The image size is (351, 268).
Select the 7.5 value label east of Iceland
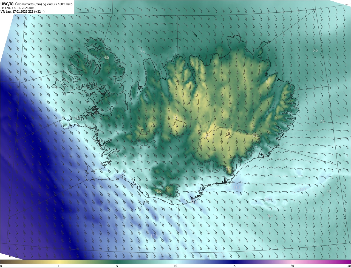click(322, 121)
